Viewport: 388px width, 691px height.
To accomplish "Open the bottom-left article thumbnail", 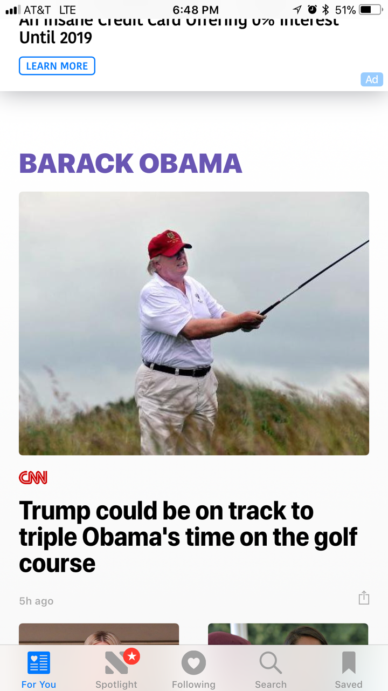I will [x=99, y=634].
